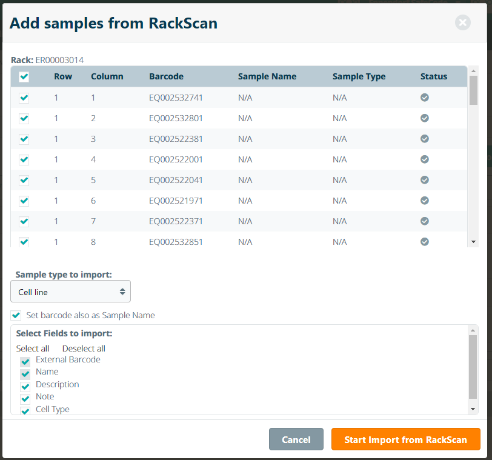This screenshot has height=460, width=492.
Task: Click status icon for barcode EQ002522001
Action: pyautogui.click(x=425, y=159)
